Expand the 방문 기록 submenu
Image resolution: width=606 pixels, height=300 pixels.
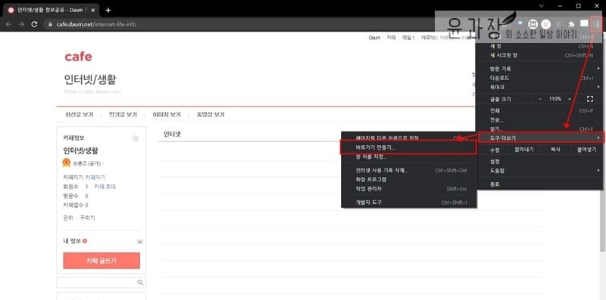pos(539,69)
